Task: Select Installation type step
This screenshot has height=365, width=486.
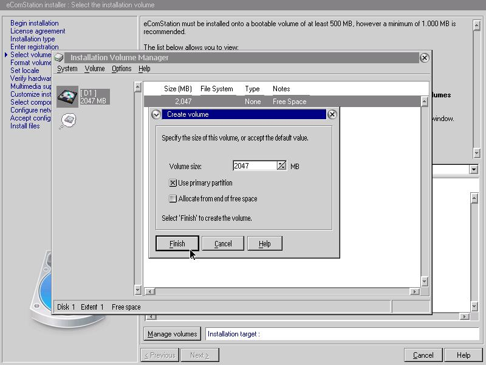Action: tap(33, 39)
